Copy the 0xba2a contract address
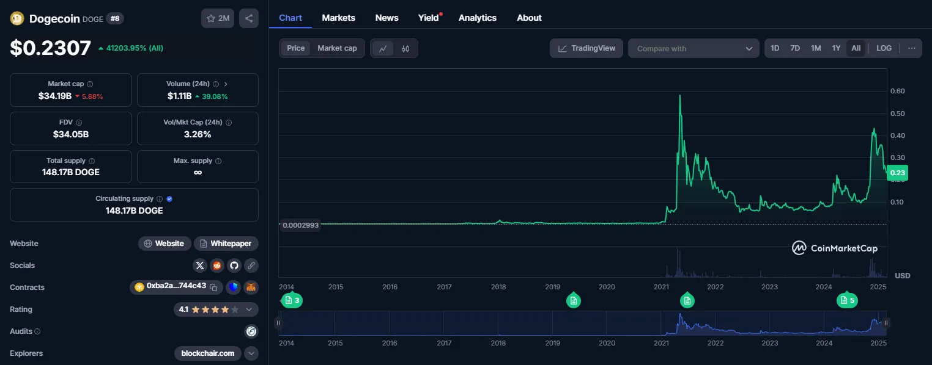 214,287
